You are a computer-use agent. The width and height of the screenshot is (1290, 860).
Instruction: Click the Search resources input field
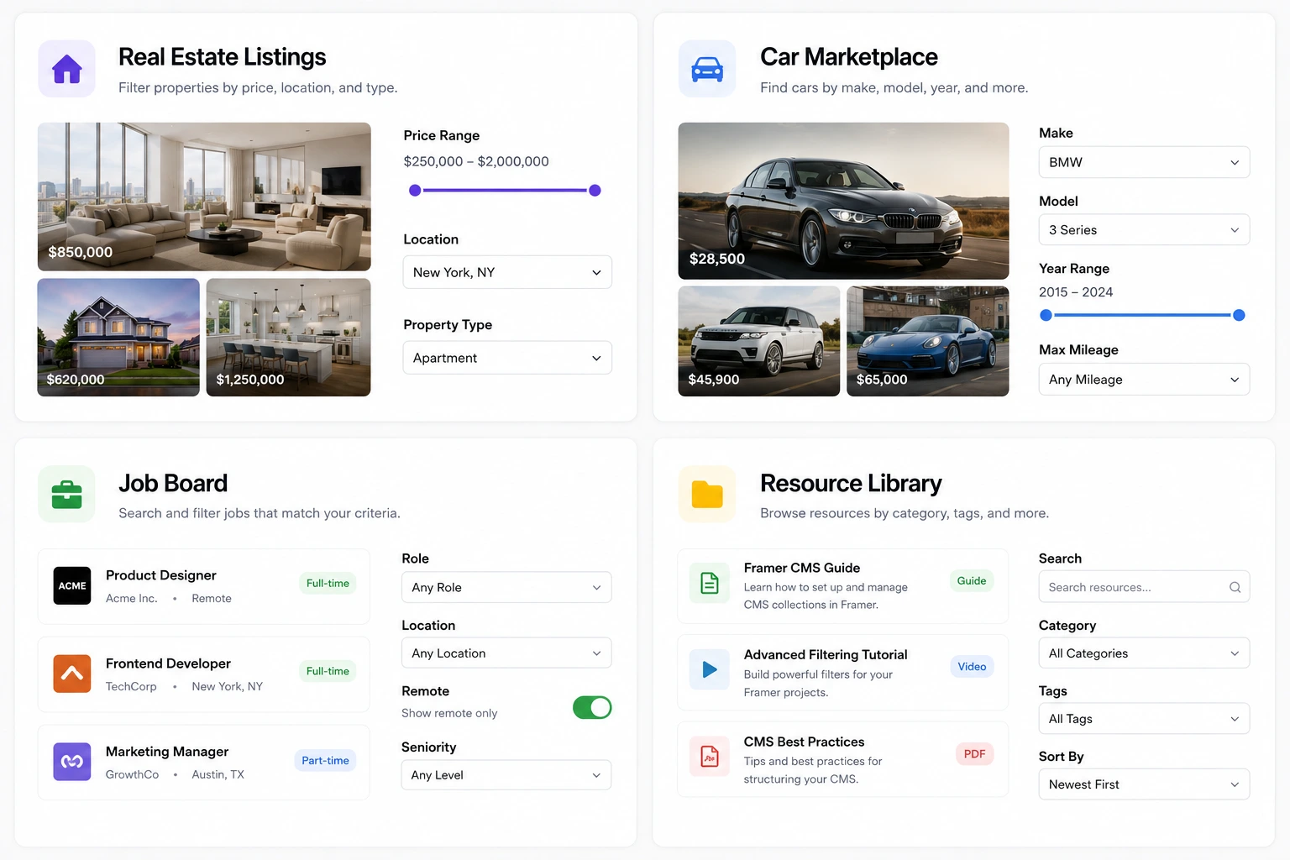(x=1144, y=587)
